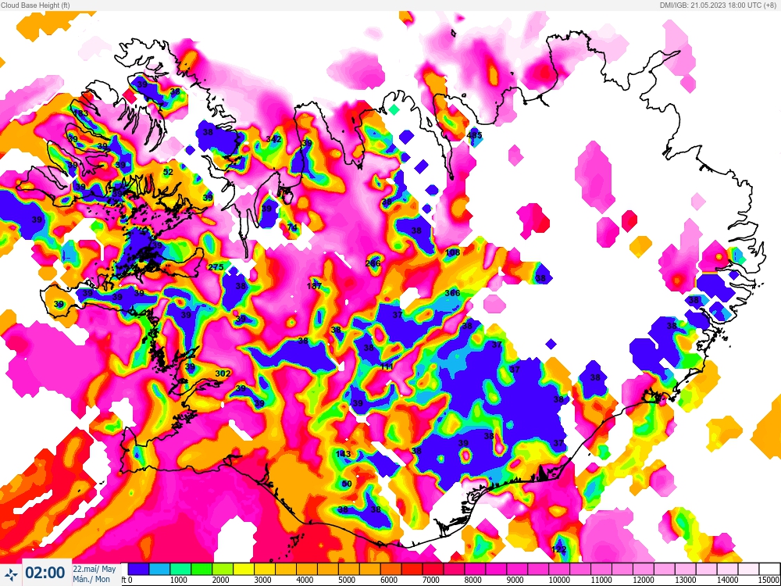The width and height of the screenshot is (781, 586).
Task: Click the 'ft 0' legend unit label
Action: 127,580
